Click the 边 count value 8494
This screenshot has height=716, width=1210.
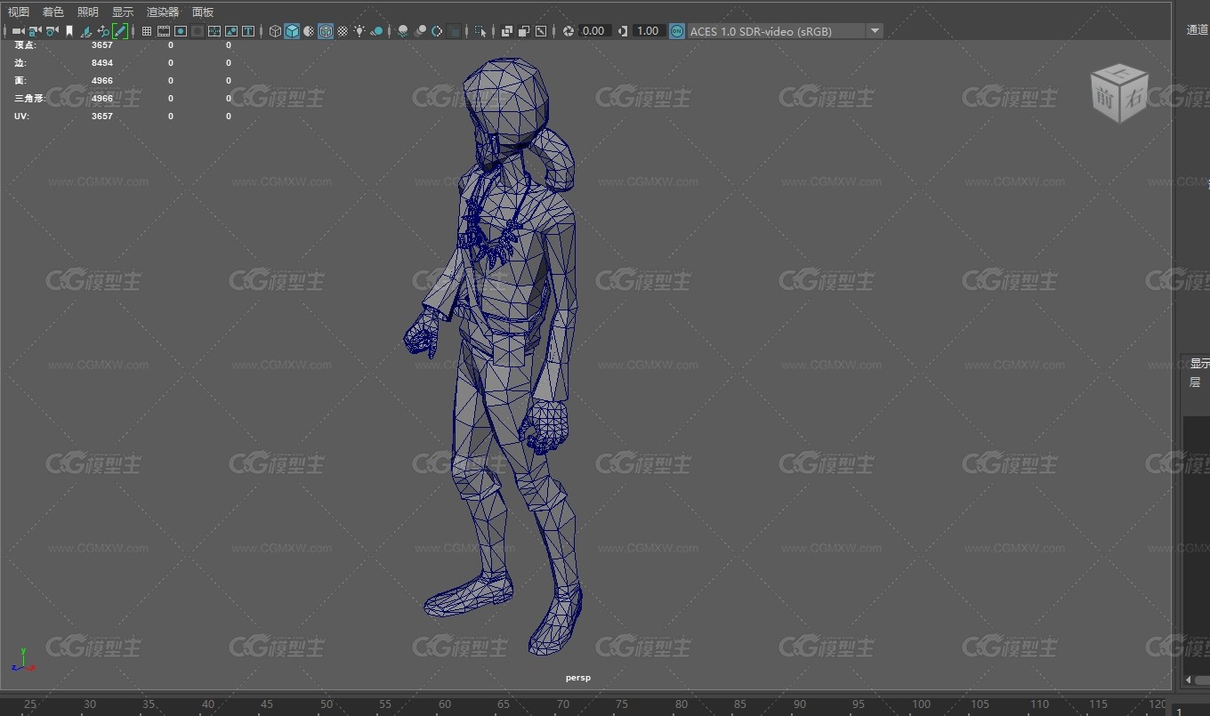click(102, 63)
